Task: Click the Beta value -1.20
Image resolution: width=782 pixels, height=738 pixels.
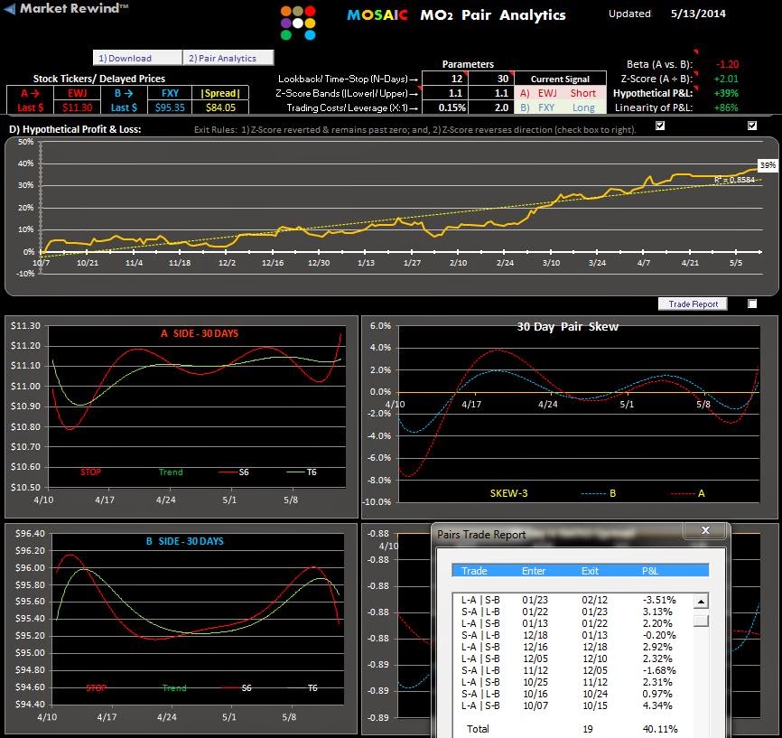Action: click(x=727, y=64)
